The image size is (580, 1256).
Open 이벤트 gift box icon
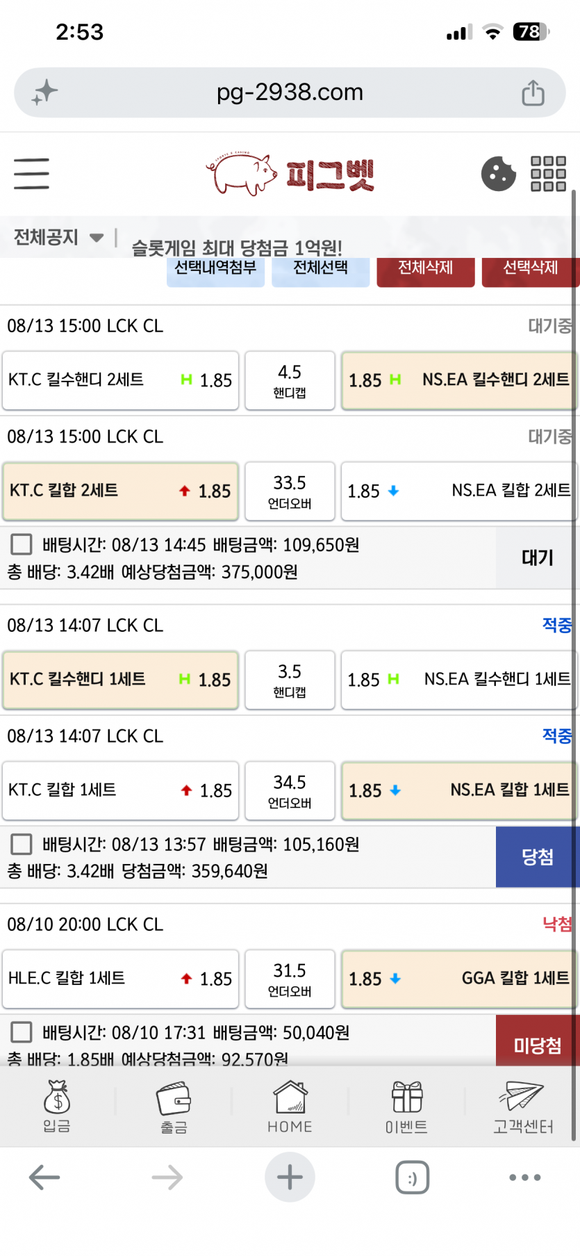(x=407, y=1098)
